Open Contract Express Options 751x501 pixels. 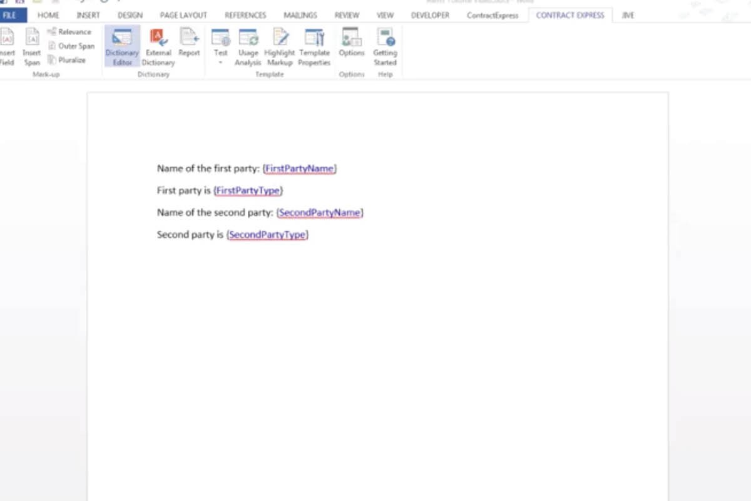pyautogui.click(x=351, y=44)
